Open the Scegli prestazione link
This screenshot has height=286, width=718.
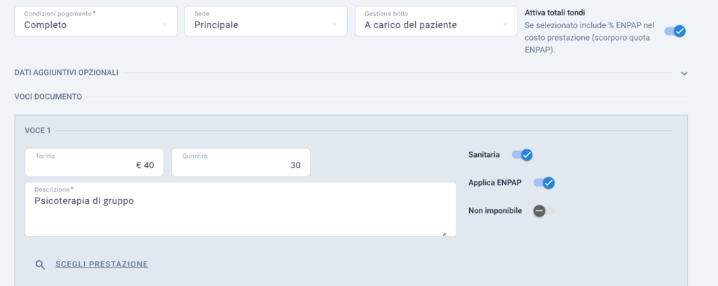point(102,264)
